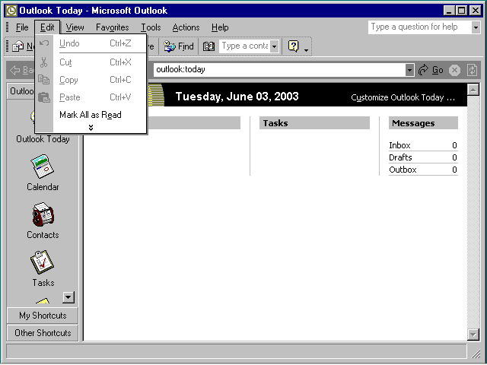Open the Inbox messages link
Screen dimensions: 487x365
click(x=399, y=145)
